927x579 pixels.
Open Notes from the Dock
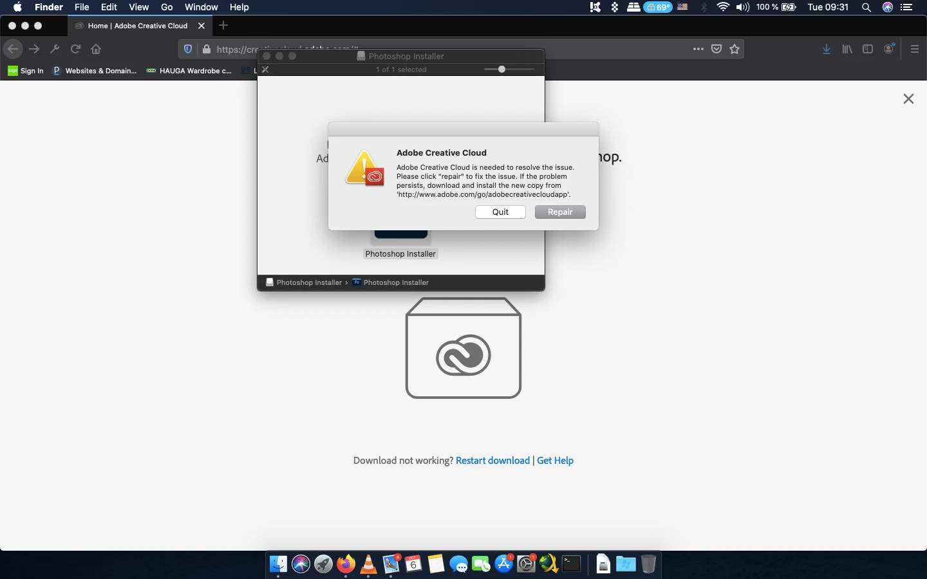[436, 564]
